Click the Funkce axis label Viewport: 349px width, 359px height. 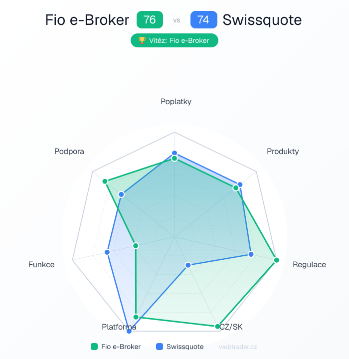point(41,264)
